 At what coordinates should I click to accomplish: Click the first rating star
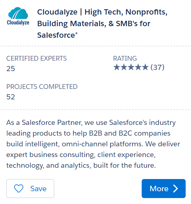click(x=117, y=68)
